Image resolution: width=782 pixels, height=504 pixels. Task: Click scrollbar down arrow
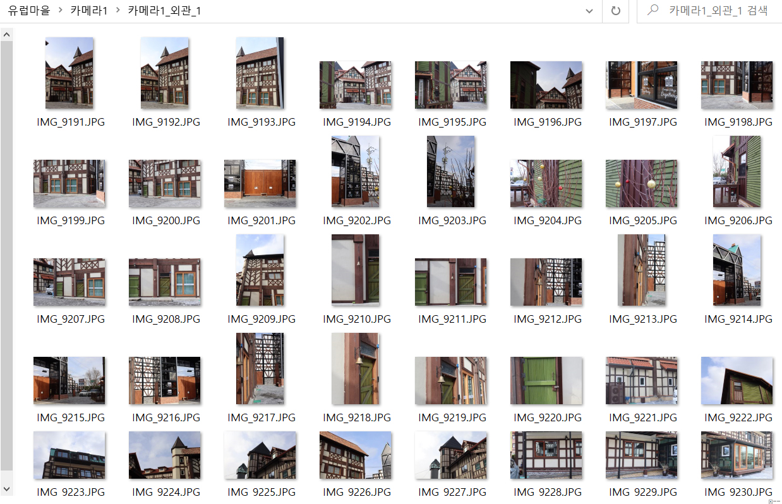click(x=6, y=489)
